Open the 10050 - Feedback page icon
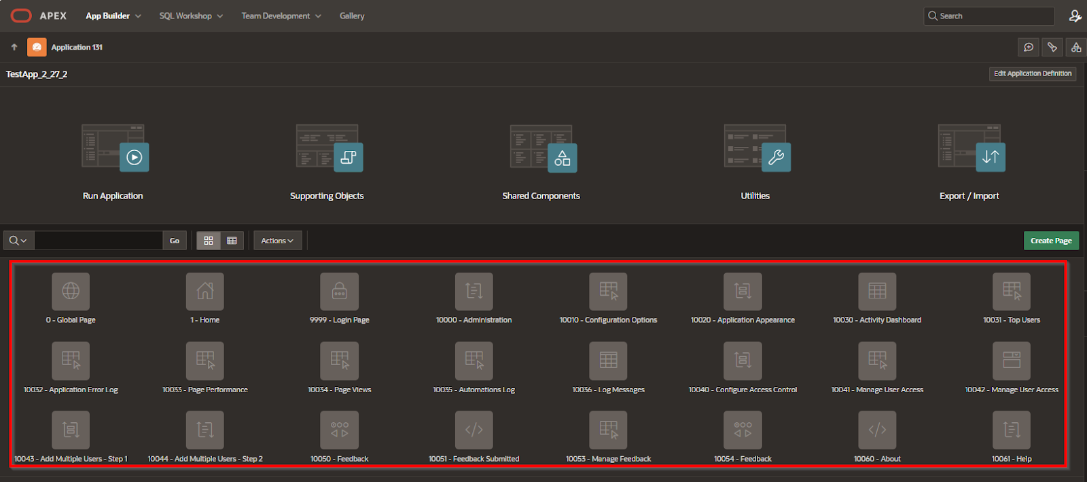Viewport: 1087px width, 482px height. pos(340,430)
